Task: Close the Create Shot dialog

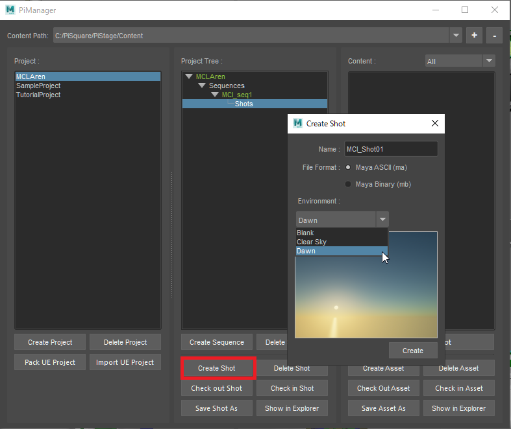Action: 435,123
